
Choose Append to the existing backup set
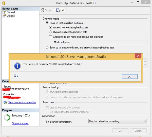(x=50, y=27)
